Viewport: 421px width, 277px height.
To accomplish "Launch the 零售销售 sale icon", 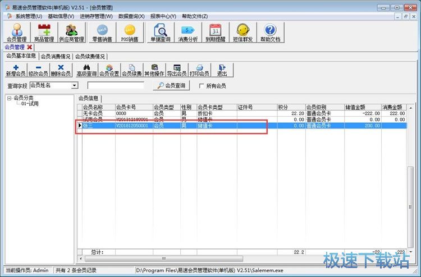I will pos(102,33).
